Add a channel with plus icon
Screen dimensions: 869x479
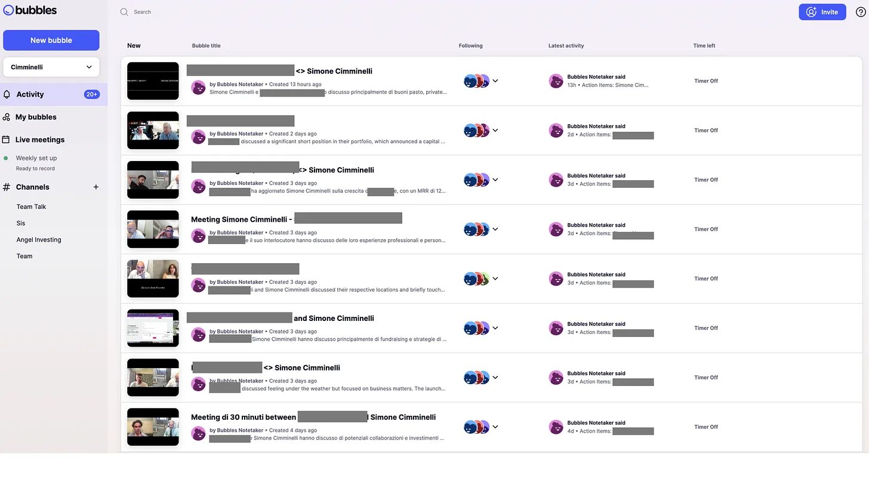(x=96, y=187)
